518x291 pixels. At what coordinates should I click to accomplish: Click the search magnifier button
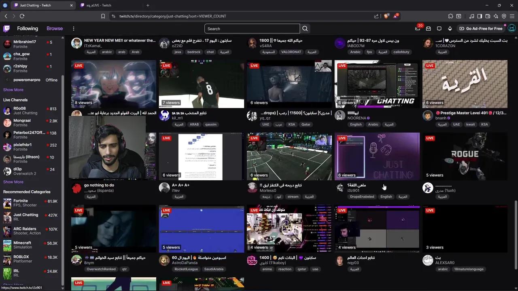point(305,29)
